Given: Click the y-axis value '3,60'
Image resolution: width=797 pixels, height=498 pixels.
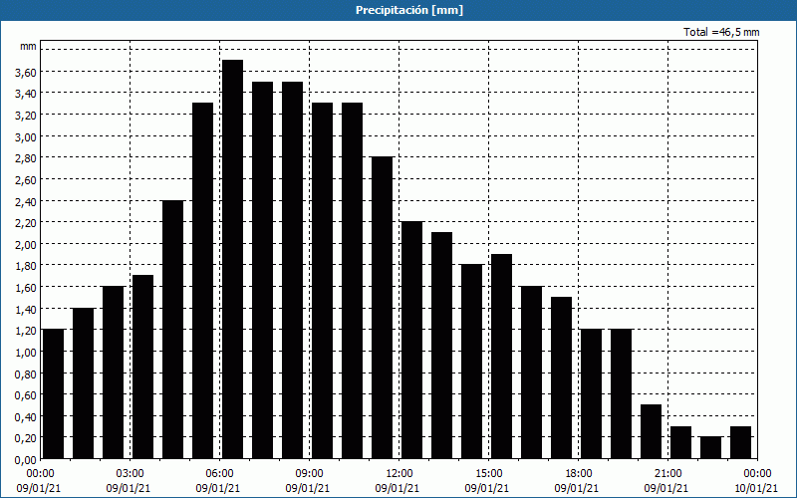Looking at the screenshot, I should tap(26, 72).
